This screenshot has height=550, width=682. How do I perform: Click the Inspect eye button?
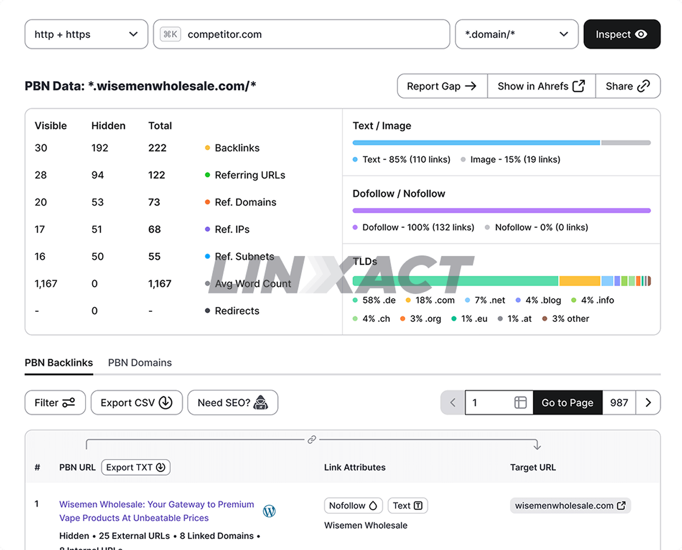(621, 34)
